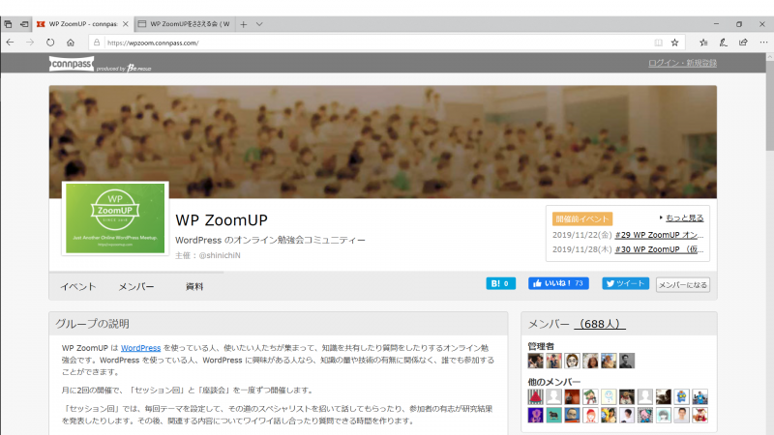Add page to favorites with the star icon
The width and height of the screenshot is (774, 435).
674,43
